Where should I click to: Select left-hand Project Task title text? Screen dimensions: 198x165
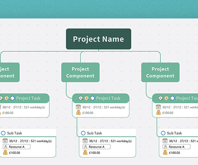click(x=28, y=98)
